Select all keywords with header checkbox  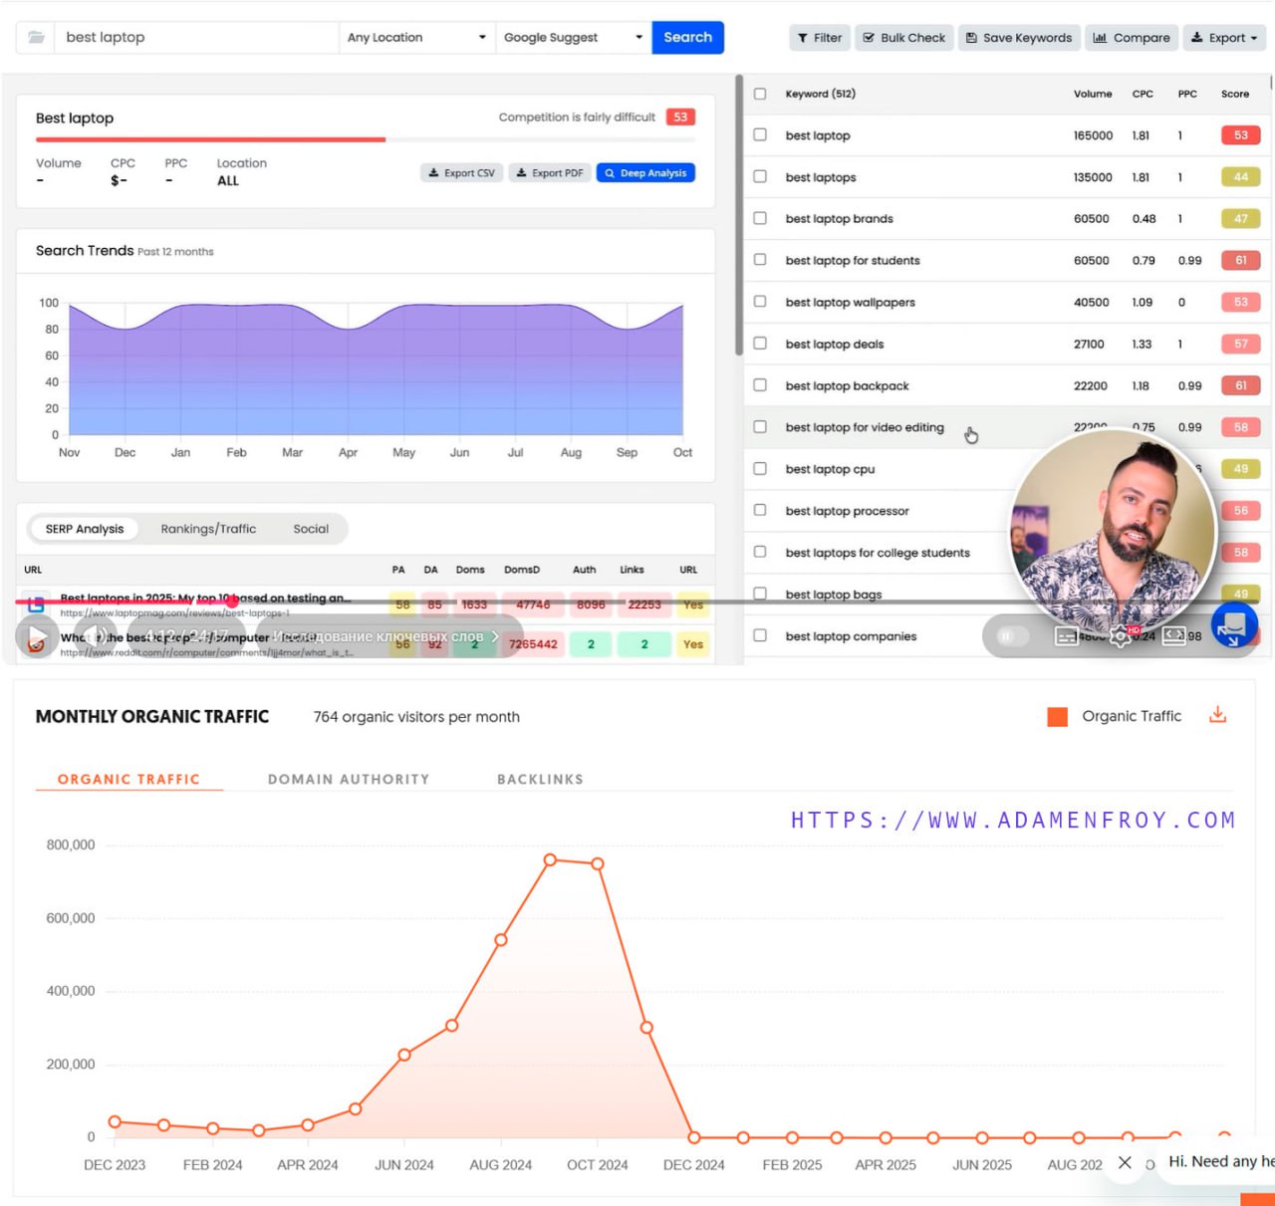tap(760, 94)
